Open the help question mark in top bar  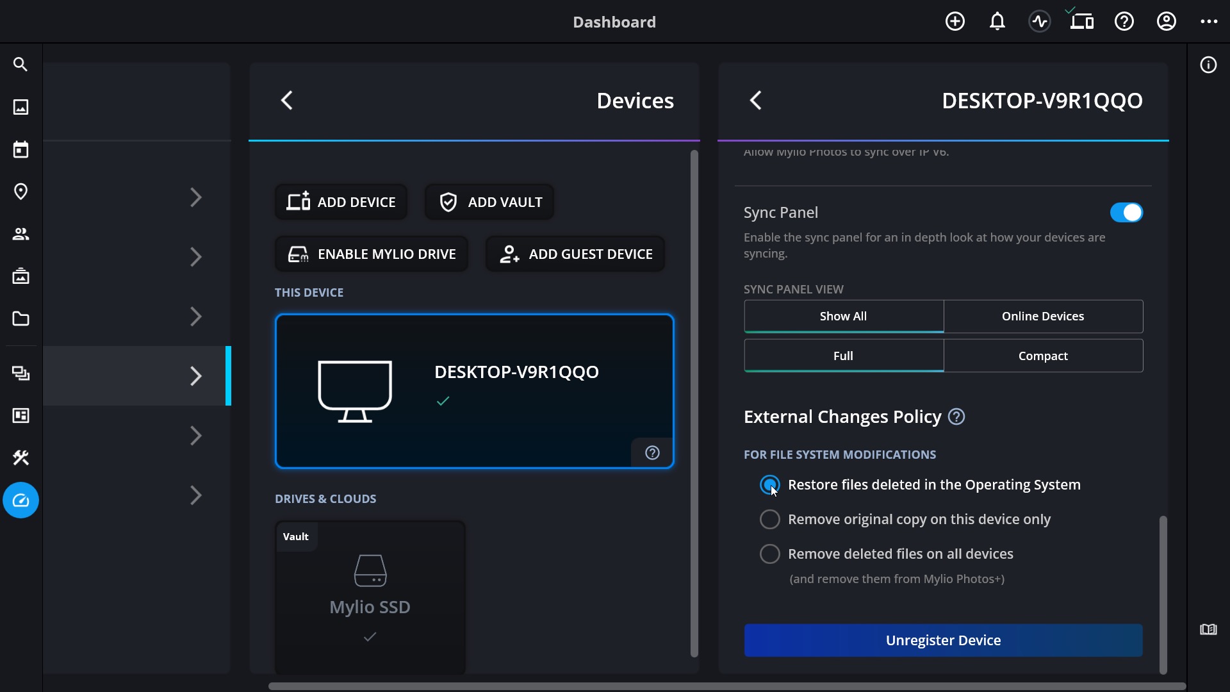1124,22
